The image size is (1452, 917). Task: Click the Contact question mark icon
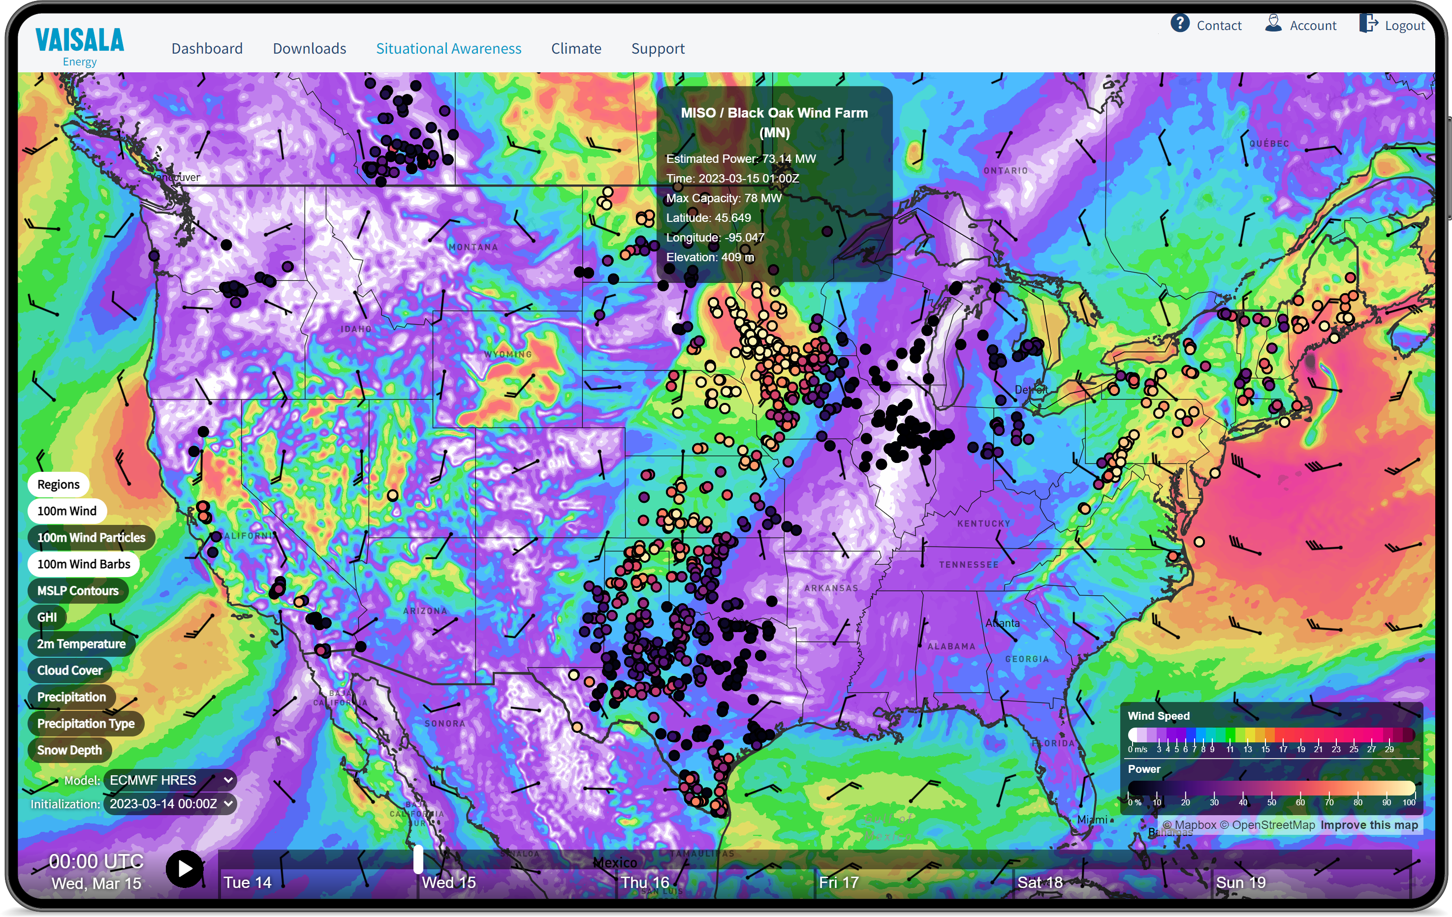[x=1179, y=24]
